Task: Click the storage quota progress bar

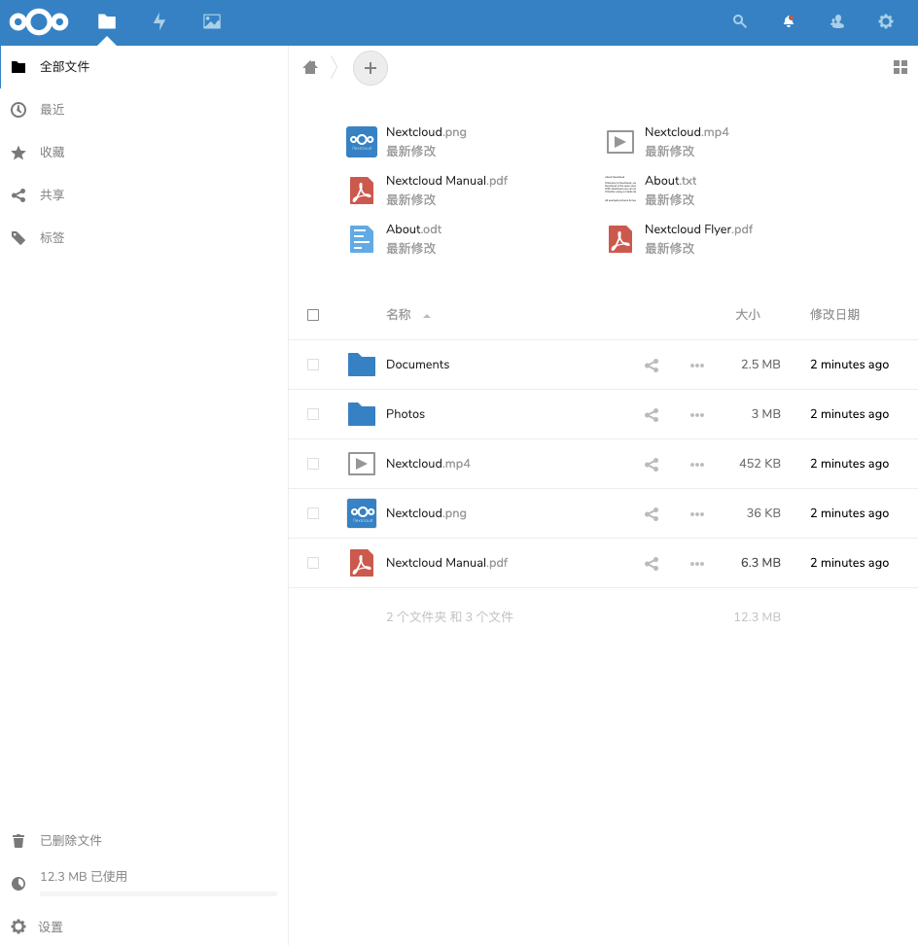Action: [x=159, y=893]
